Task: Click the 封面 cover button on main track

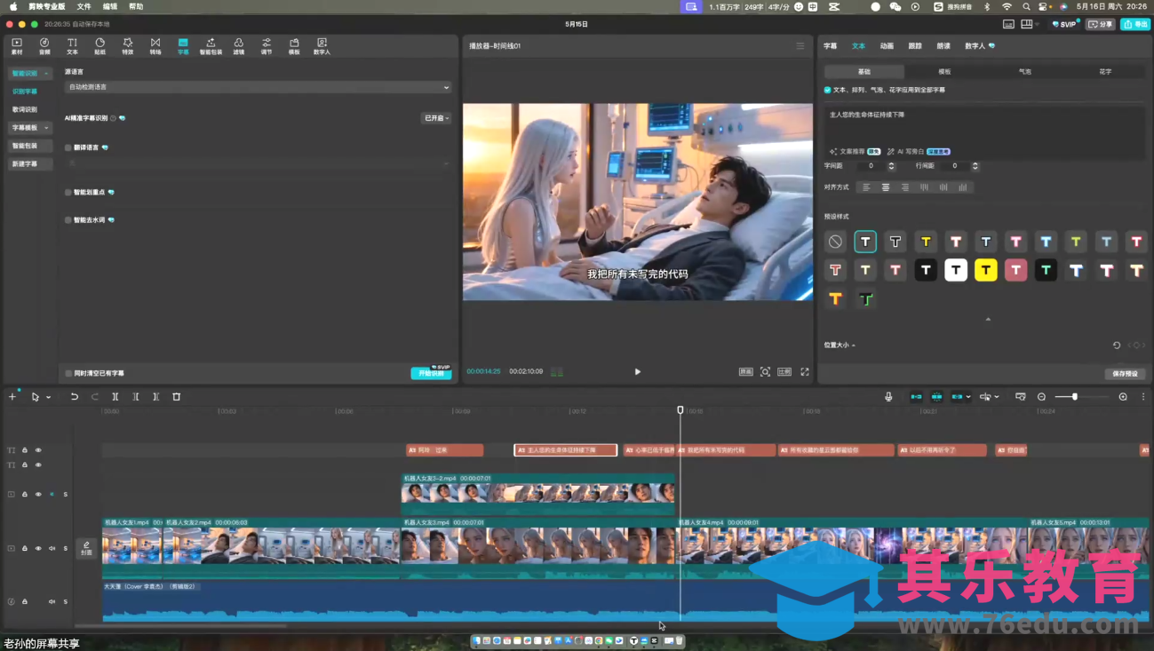Action: click(86, 548)
